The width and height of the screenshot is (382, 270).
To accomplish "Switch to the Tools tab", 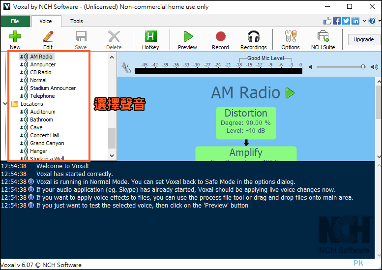I will click(x=77, y=21).
